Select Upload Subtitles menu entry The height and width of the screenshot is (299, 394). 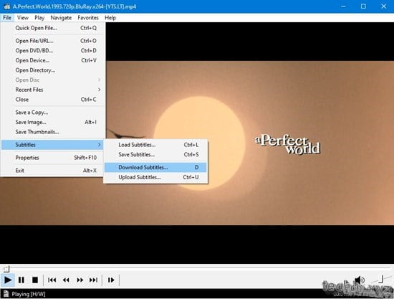(x=155, y=177)
